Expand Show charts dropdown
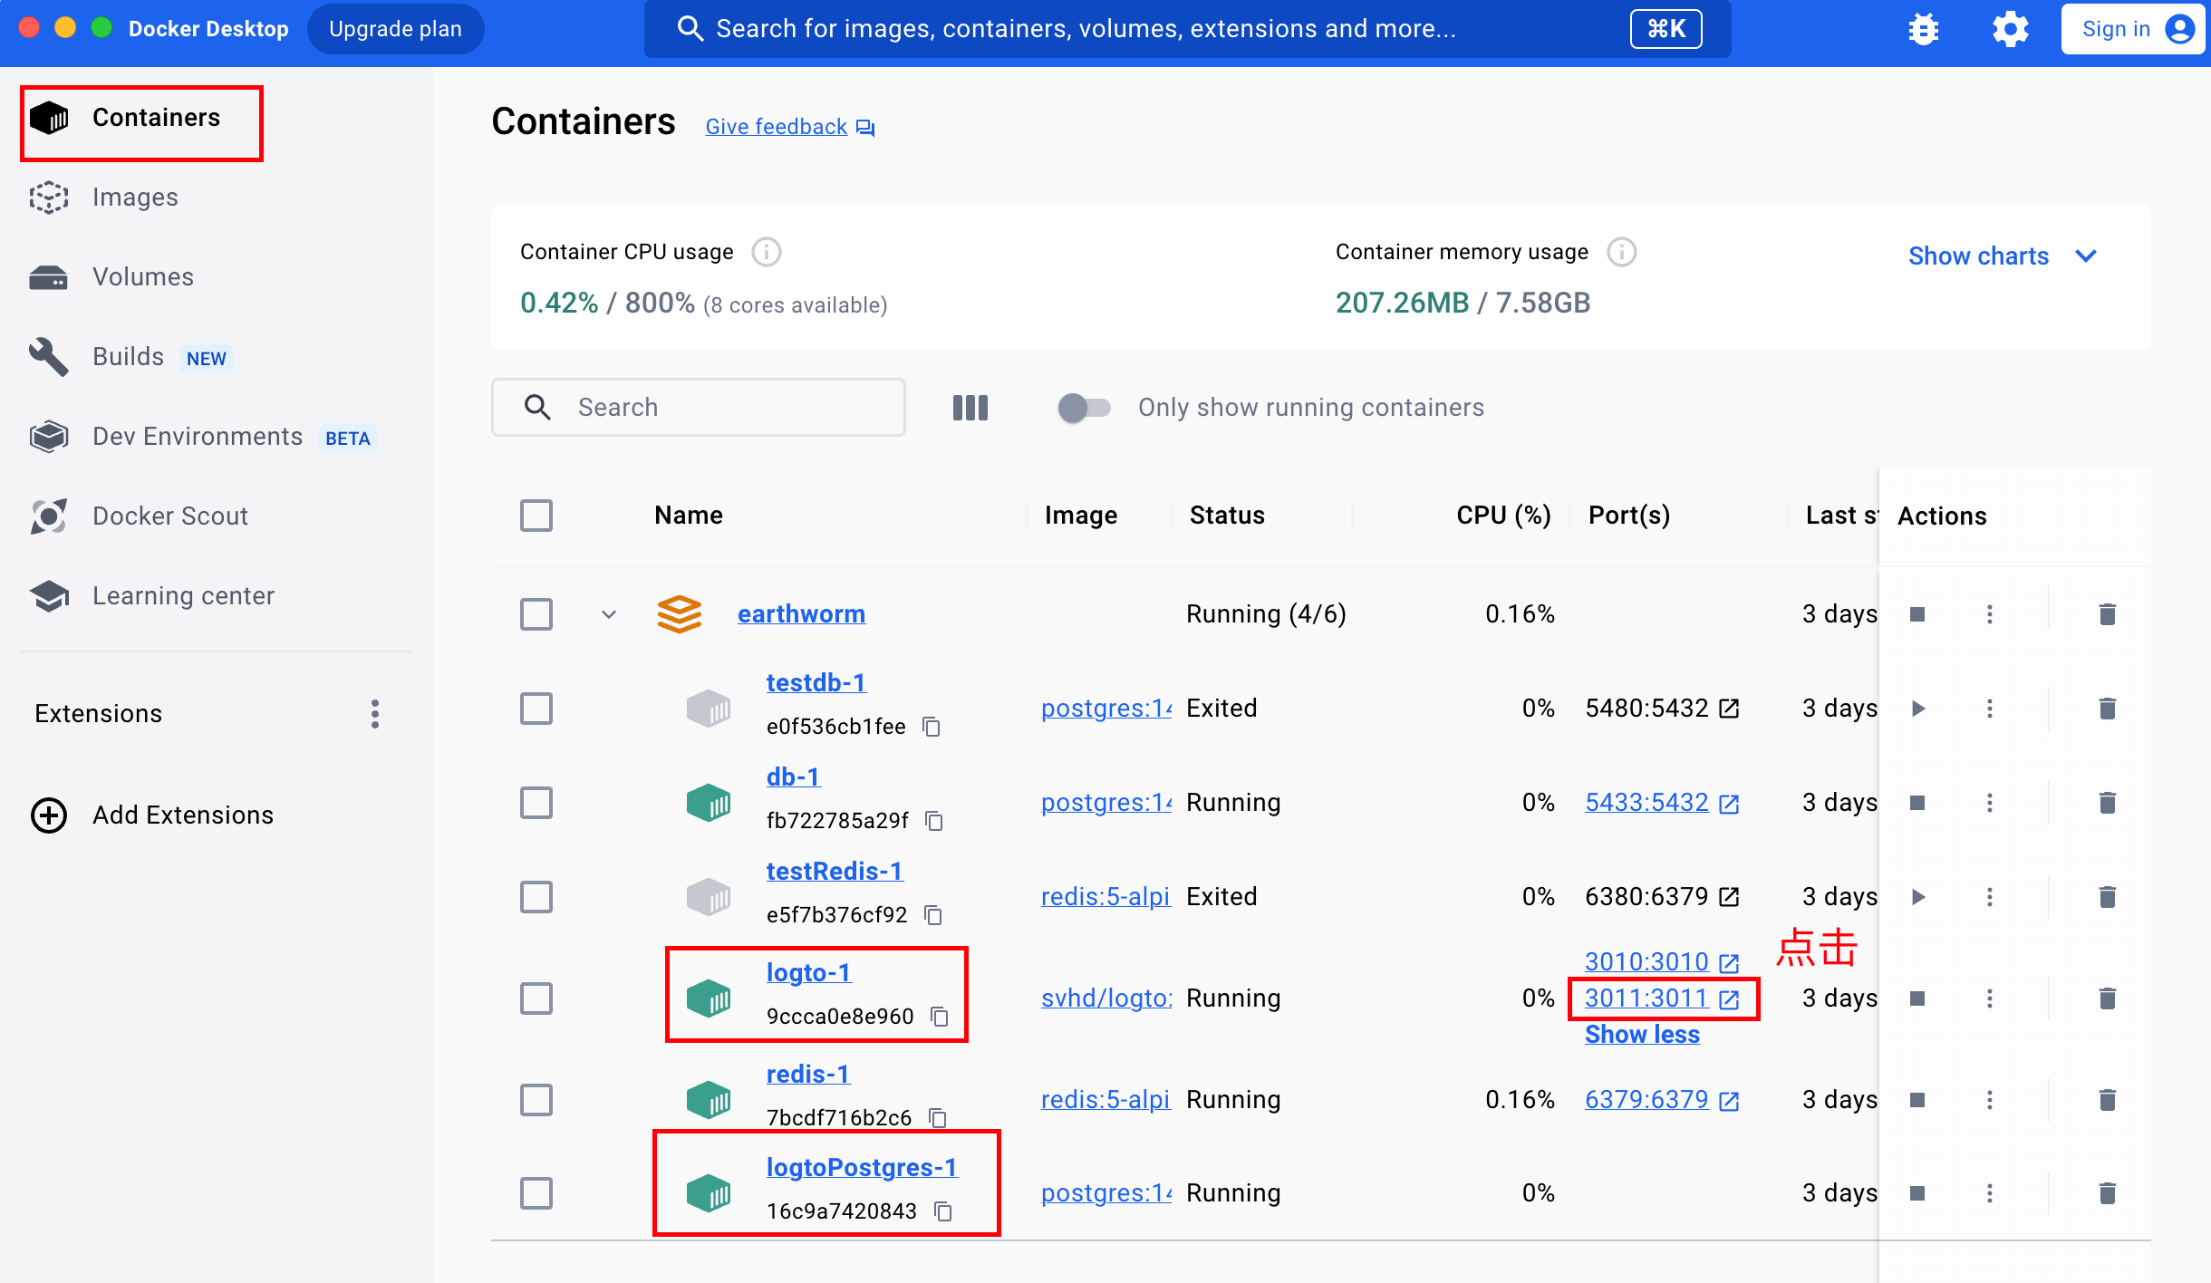The image size is (2211, 1283). click(2003, 256)
